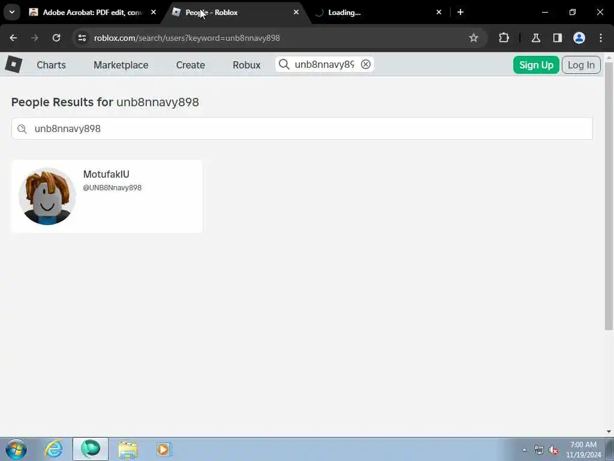Open the Windows Start button
Image resolution: width=614 pixels, height=461 pixels.
[x=16, y=449]
